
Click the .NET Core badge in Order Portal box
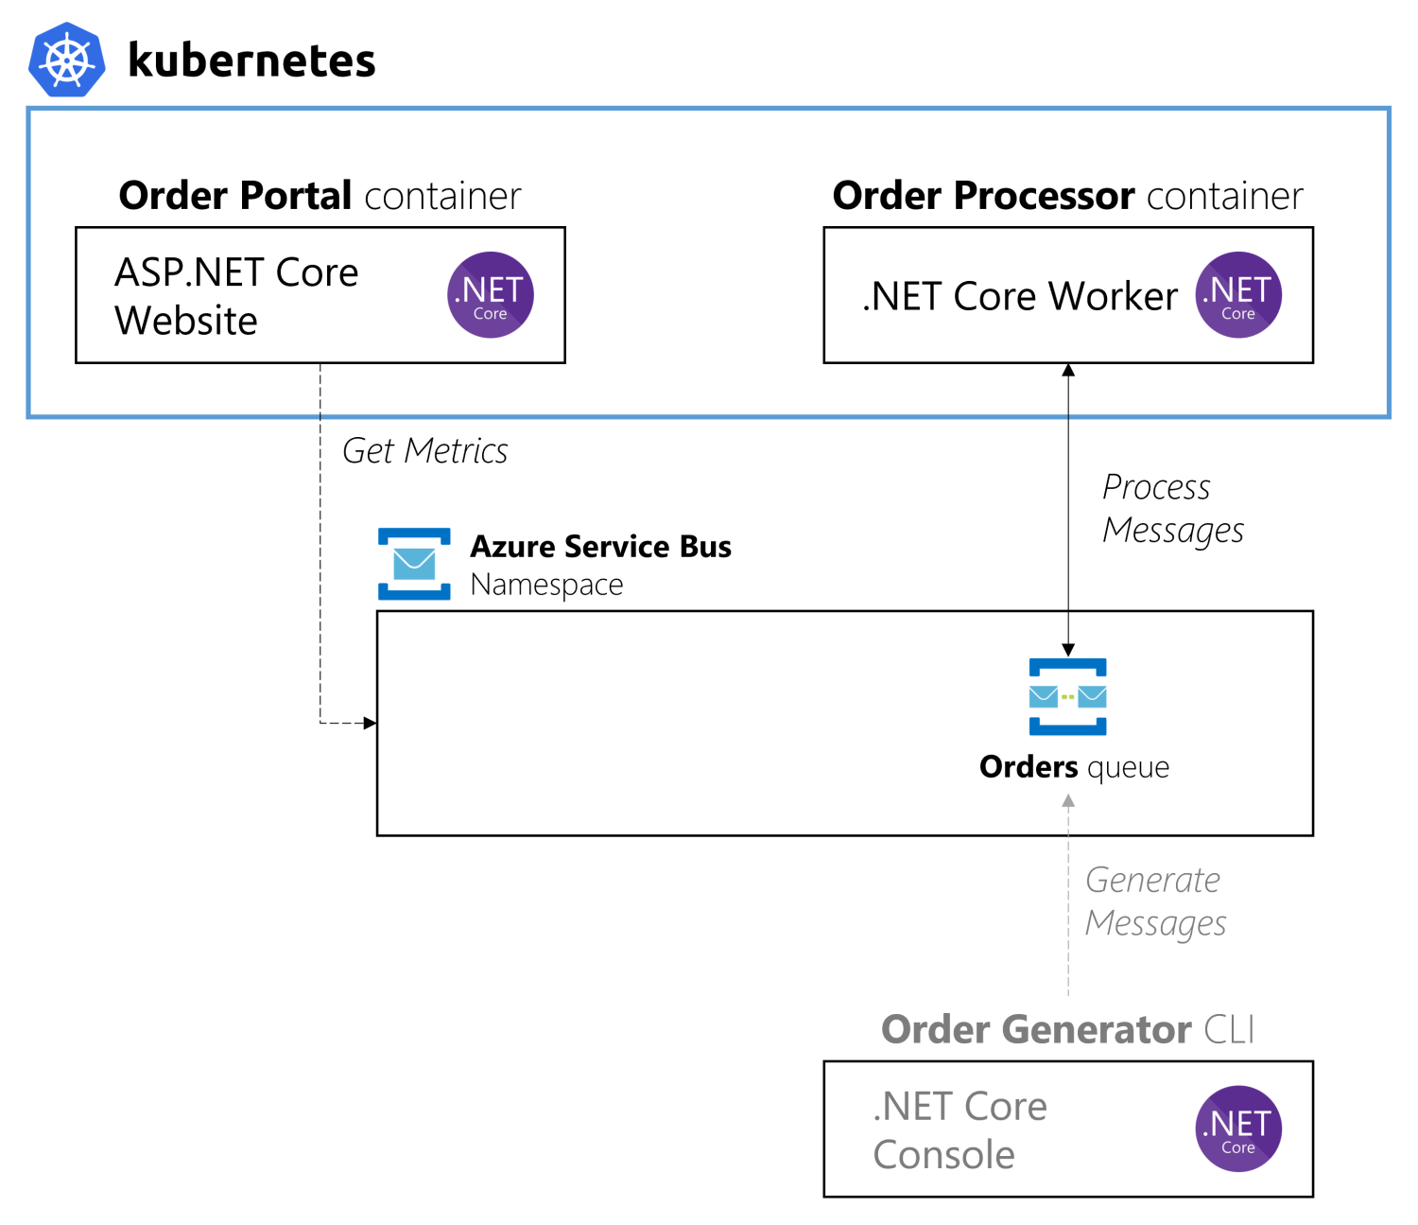(x=491, y=295)
